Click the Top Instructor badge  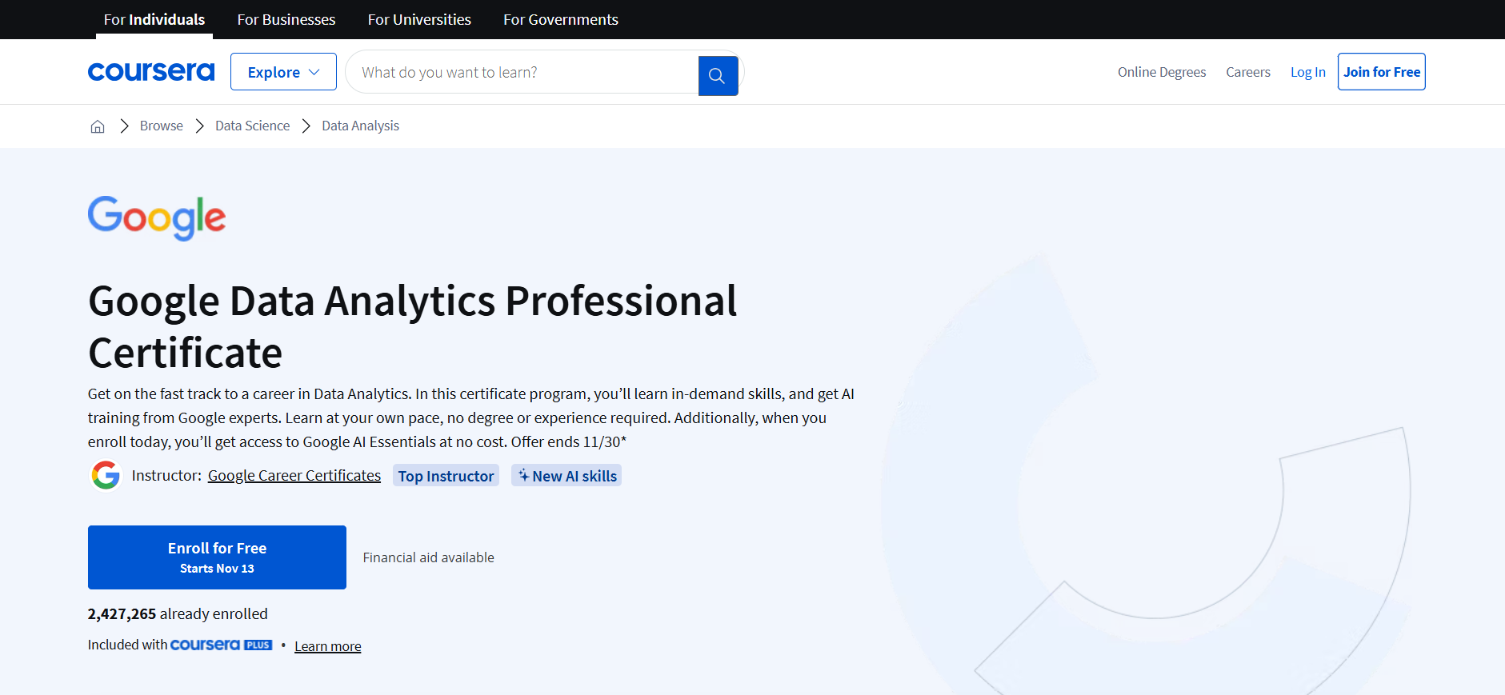point(446,476)
